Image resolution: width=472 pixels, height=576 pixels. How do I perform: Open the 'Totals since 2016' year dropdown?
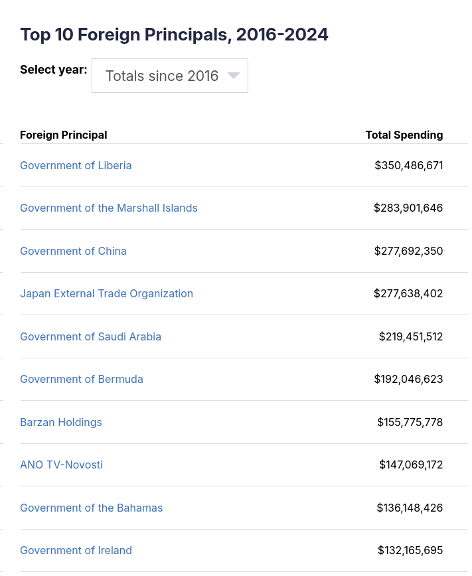point(170,76)
